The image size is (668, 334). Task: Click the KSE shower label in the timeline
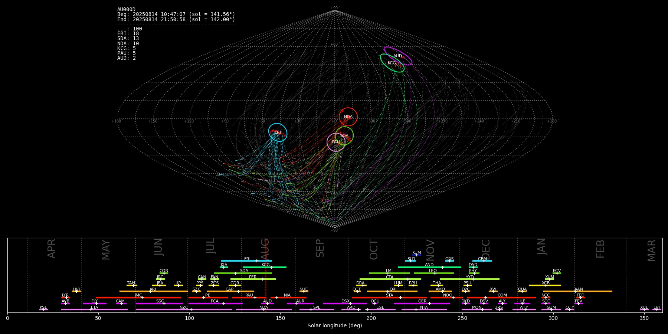43,308
